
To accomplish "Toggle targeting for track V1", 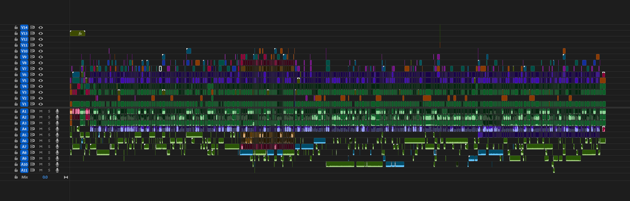I will (x=24, y=104).
